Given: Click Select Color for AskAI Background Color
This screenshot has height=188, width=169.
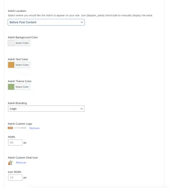Looking at the screenshot, I should pyautogui.click(x=22, y=43).
